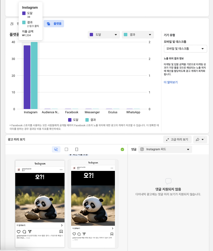Click the heart like icon in left preview
This screenshot has width=213, height=251.
pyautogui.click(x=19, y=232)
